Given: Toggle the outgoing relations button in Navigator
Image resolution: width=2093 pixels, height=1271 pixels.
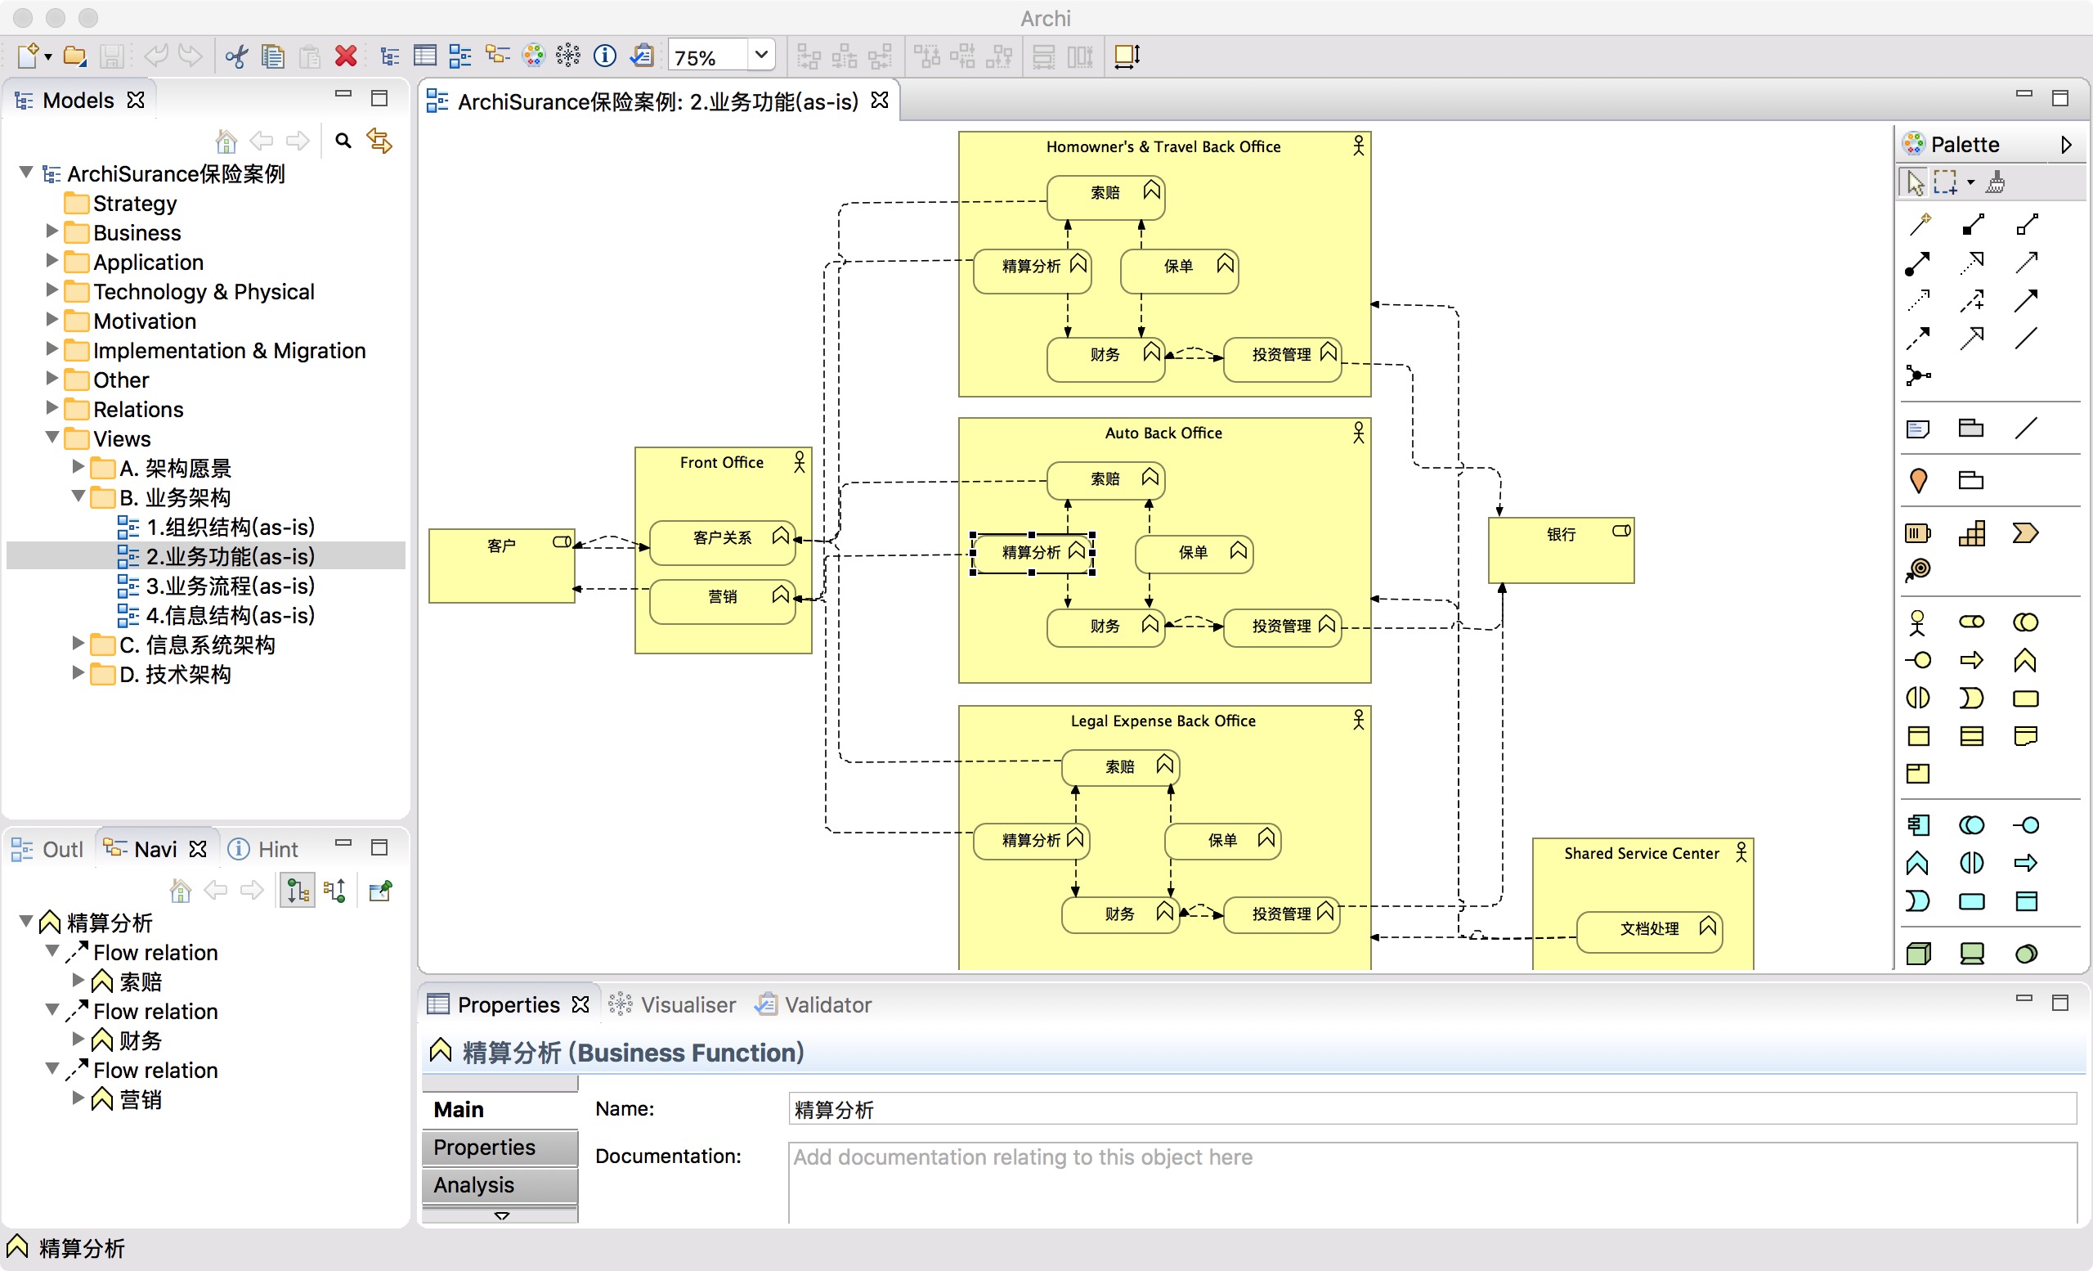Looking at the screenshot, I should click(x=298, y=891).
